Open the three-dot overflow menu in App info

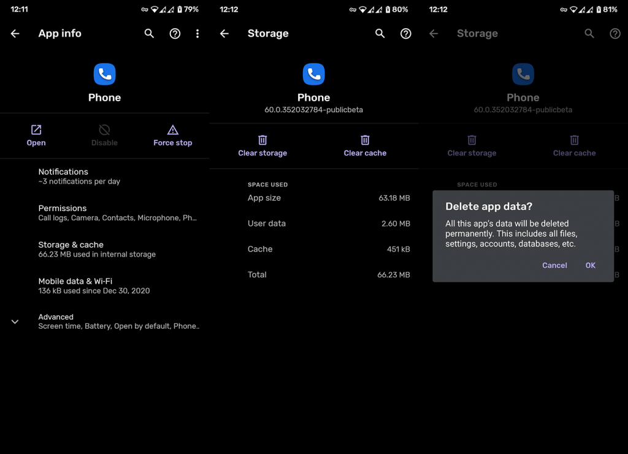pos(197,34)
